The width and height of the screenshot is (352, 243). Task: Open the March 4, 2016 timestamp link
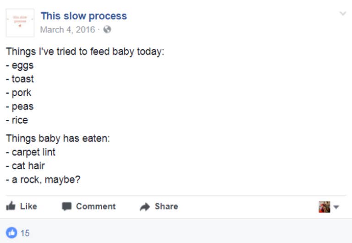tap(67, 30)
